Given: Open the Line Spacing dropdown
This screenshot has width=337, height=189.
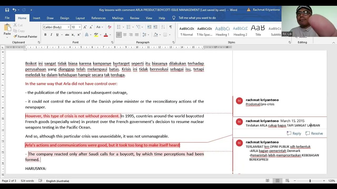Looking at the screenshot, I should 145,35.
